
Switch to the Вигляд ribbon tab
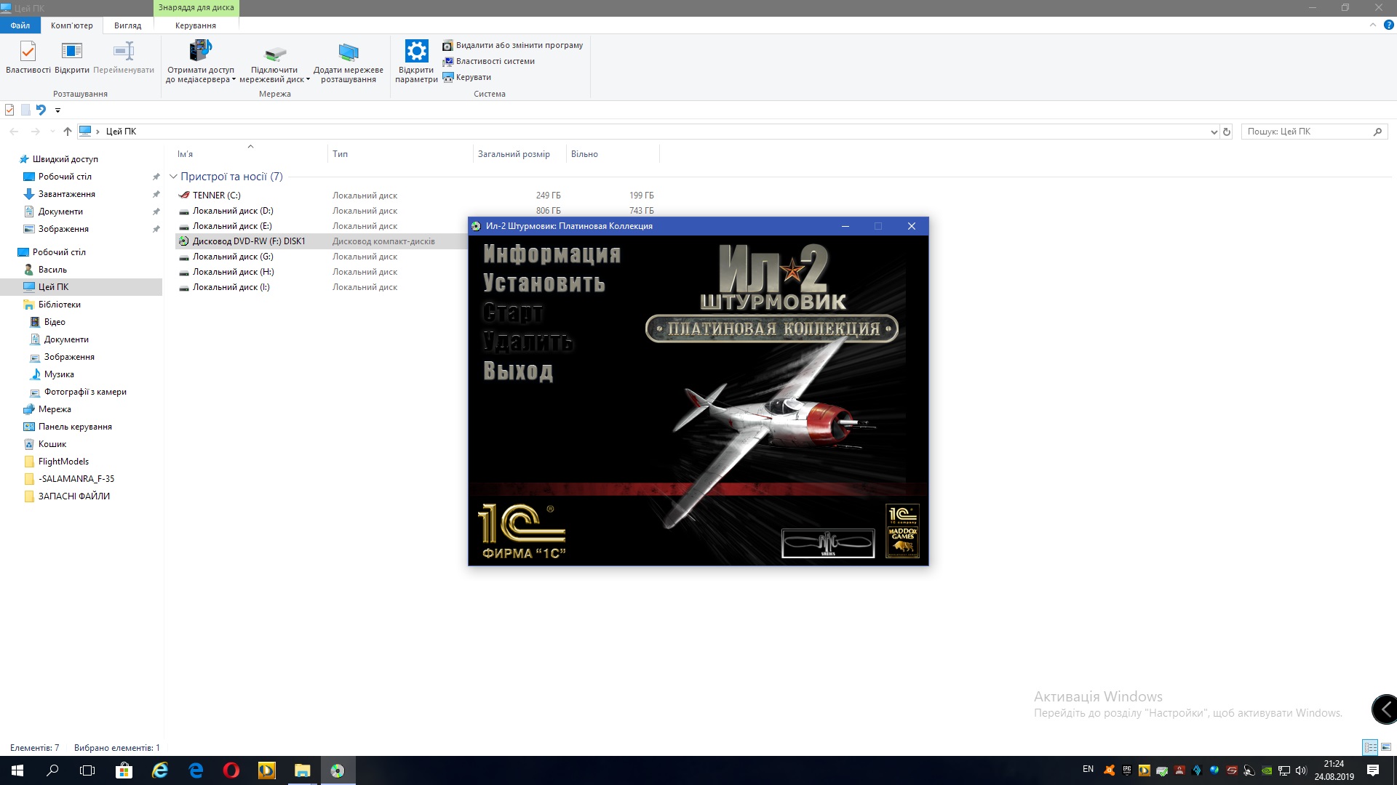point(127,25)
